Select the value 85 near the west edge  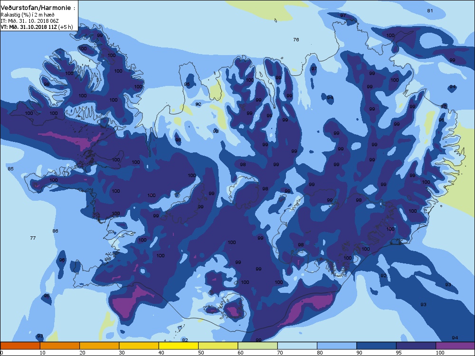10,169
